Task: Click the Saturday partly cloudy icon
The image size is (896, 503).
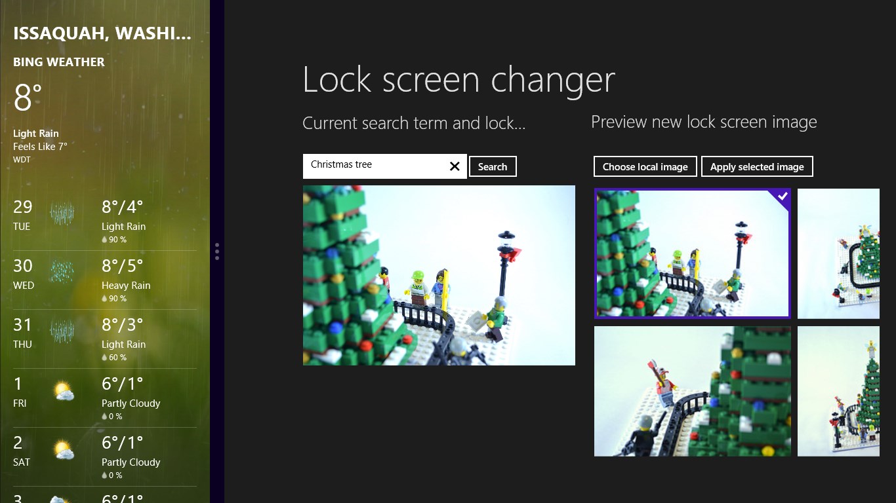Action: 63,451
